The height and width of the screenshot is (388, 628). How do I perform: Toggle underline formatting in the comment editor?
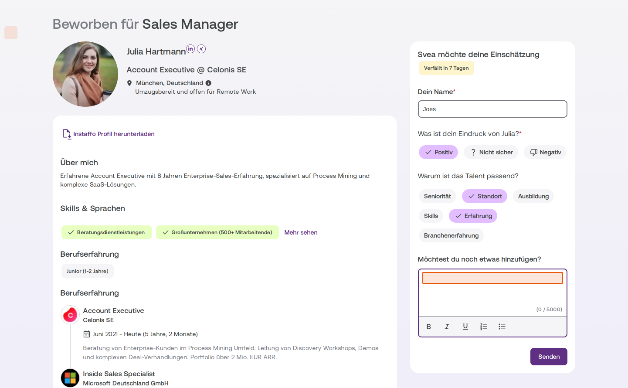(465, 327)
